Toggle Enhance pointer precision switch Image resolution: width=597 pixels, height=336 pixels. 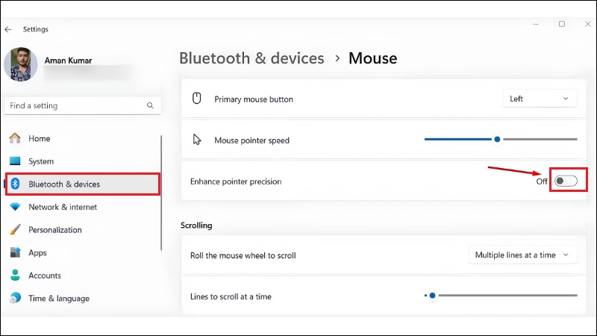click(x=566, y=181)
